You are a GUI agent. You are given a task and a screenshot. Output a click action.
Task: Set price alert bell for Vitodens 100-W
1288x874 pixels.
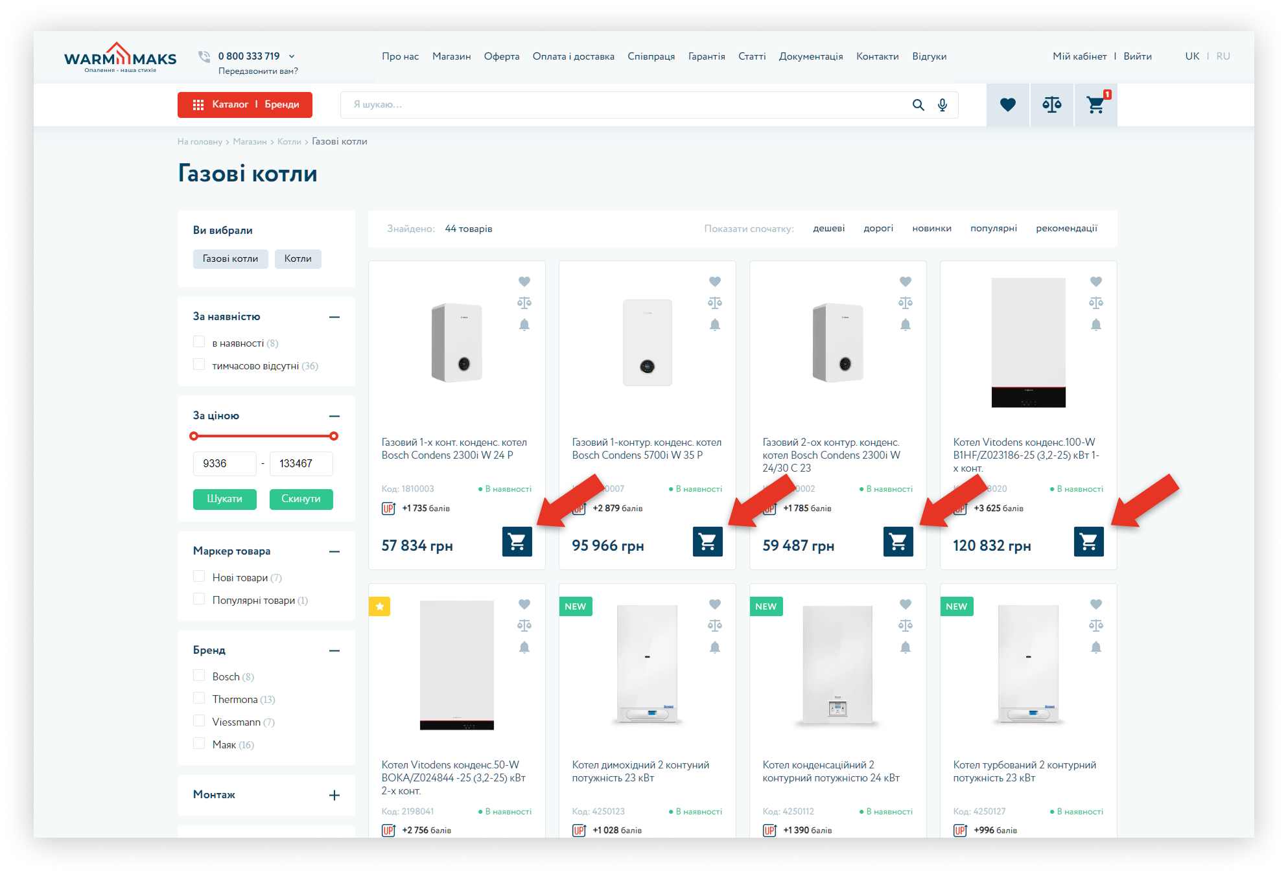(x=1096, y=325)
